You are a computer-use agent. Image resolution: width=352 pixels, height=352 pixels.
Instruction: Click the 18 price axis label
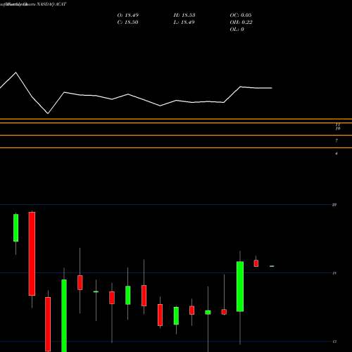point(334,273)
